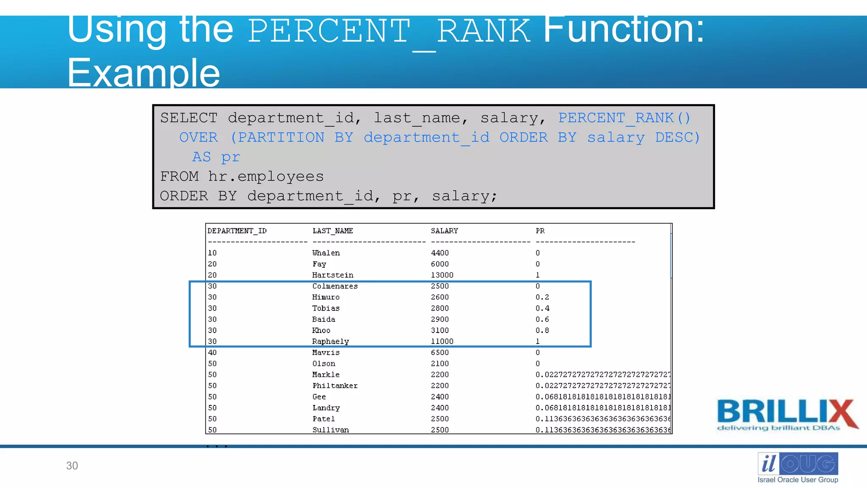The image size is (867, 488).
Task: Click the Patel row name
Action: tap(324, 419)
